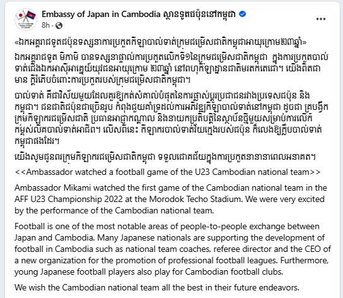Image resolution: width=343 pixels, height=298 pixels.
Task: Click the 8h post timestamp
Action: pos(46,25)
